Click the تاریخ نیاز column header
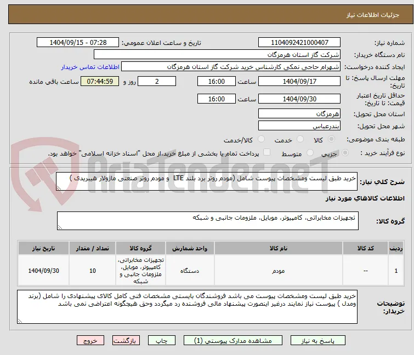 pyautogui.click(x=43, y=248)
